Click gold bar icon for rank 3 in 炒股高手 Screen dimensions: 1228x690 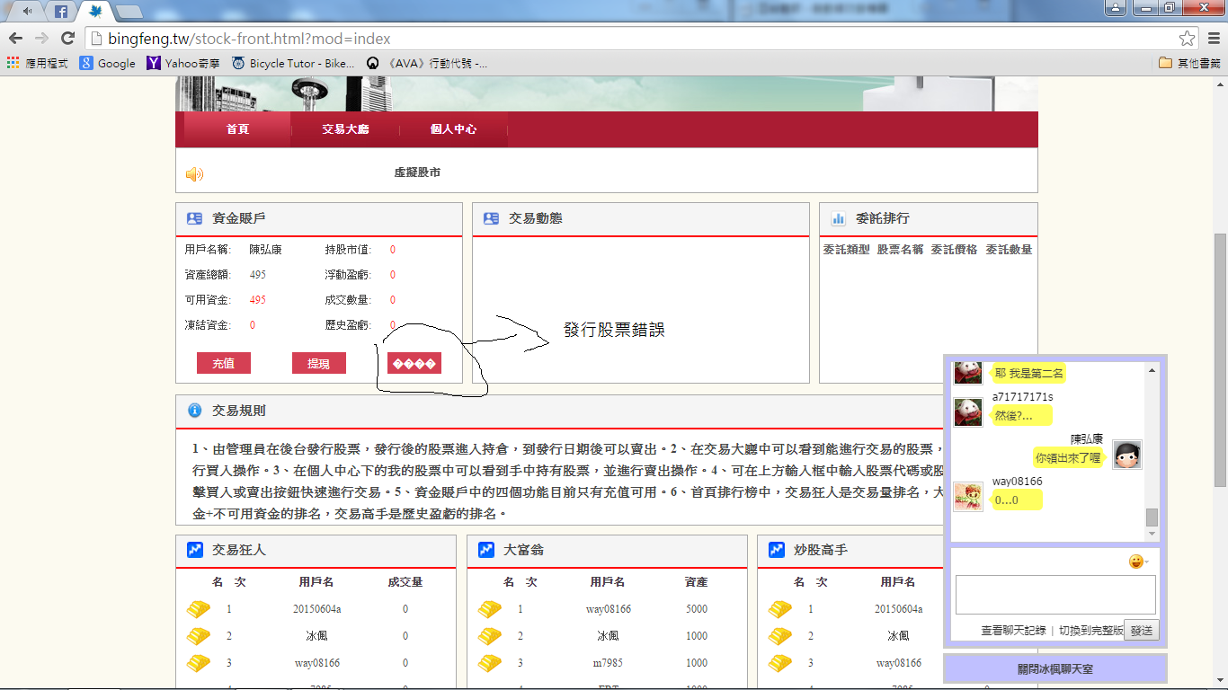click(x=779, y=663)
